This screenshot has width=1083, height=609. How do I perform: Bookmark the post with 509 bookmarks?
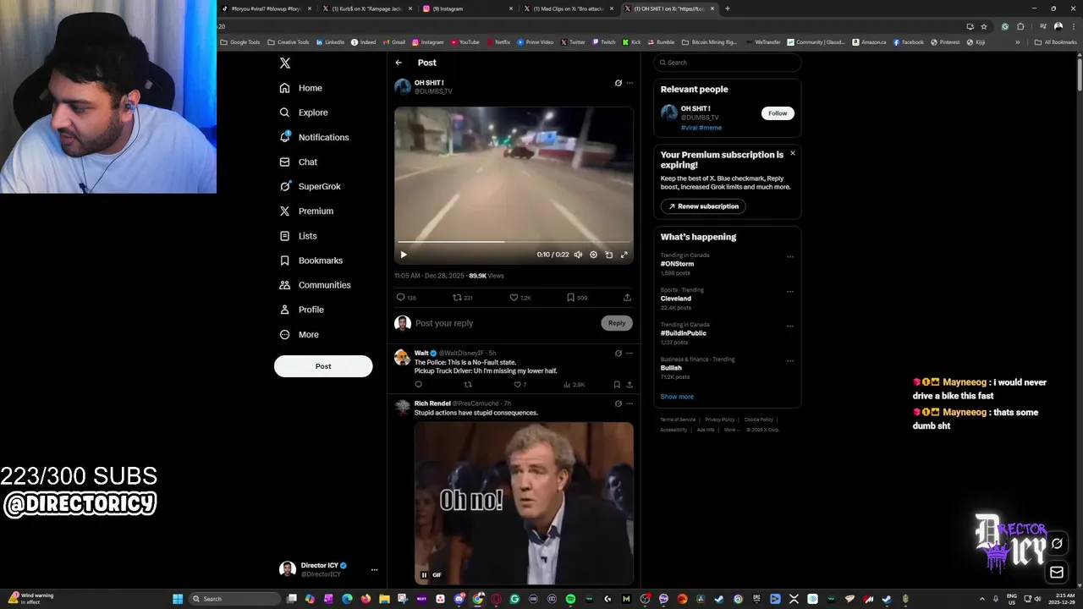tap(570, 298)
